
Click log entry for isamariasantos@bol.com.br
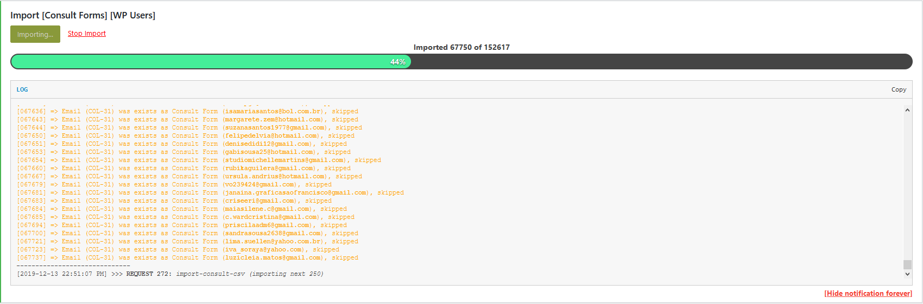coord(187,112)
